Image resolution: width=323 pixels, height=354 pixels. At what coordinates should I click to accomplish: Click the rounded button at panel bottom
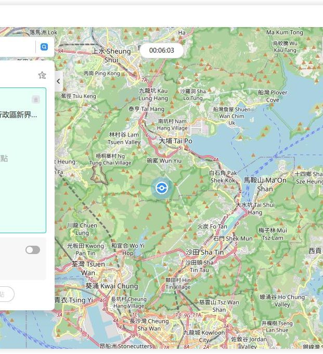click(5, 294)
